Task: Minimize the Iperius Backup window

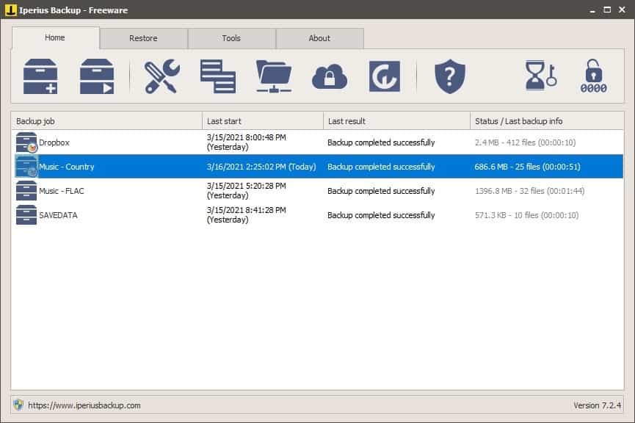Action: pos(592,10)
